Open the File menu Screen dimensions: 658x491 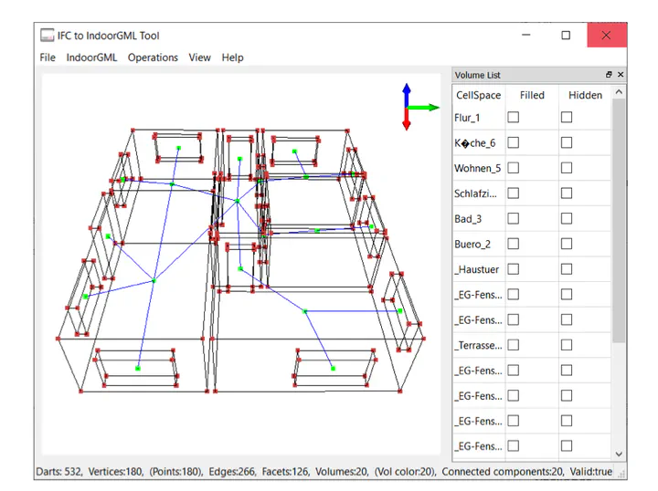[48, 57]
